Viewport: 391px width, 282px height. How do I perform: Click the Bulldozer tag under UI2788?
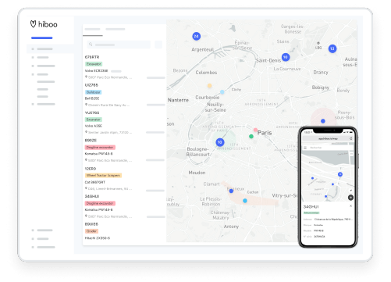94,92
